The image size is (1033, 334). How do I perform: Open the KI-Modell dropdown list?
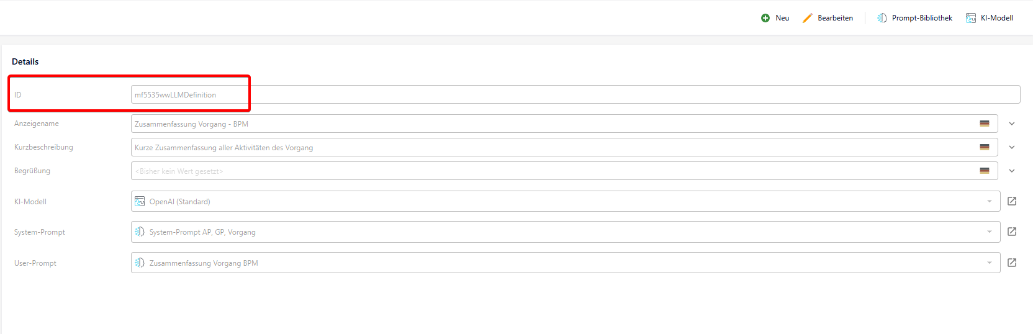[990, 201]
